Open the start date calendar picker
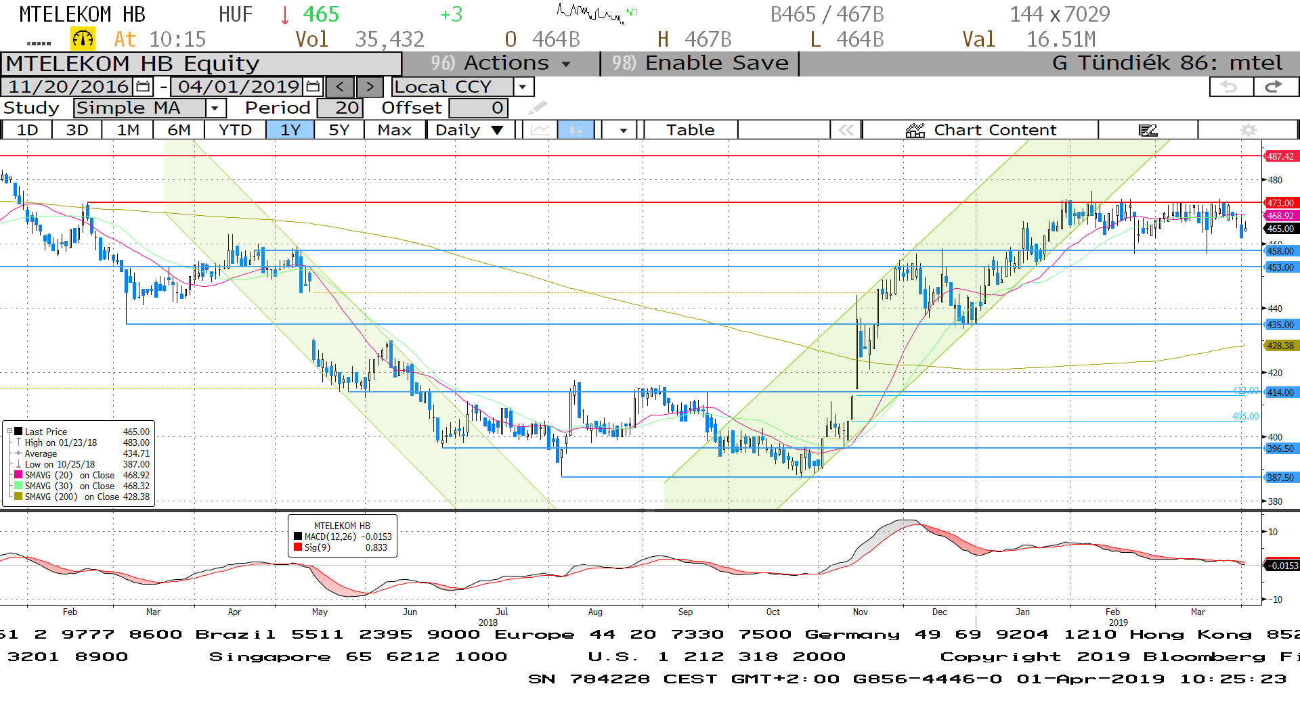Viewport: 1300px width, 703px height. [x=143, y=87]
